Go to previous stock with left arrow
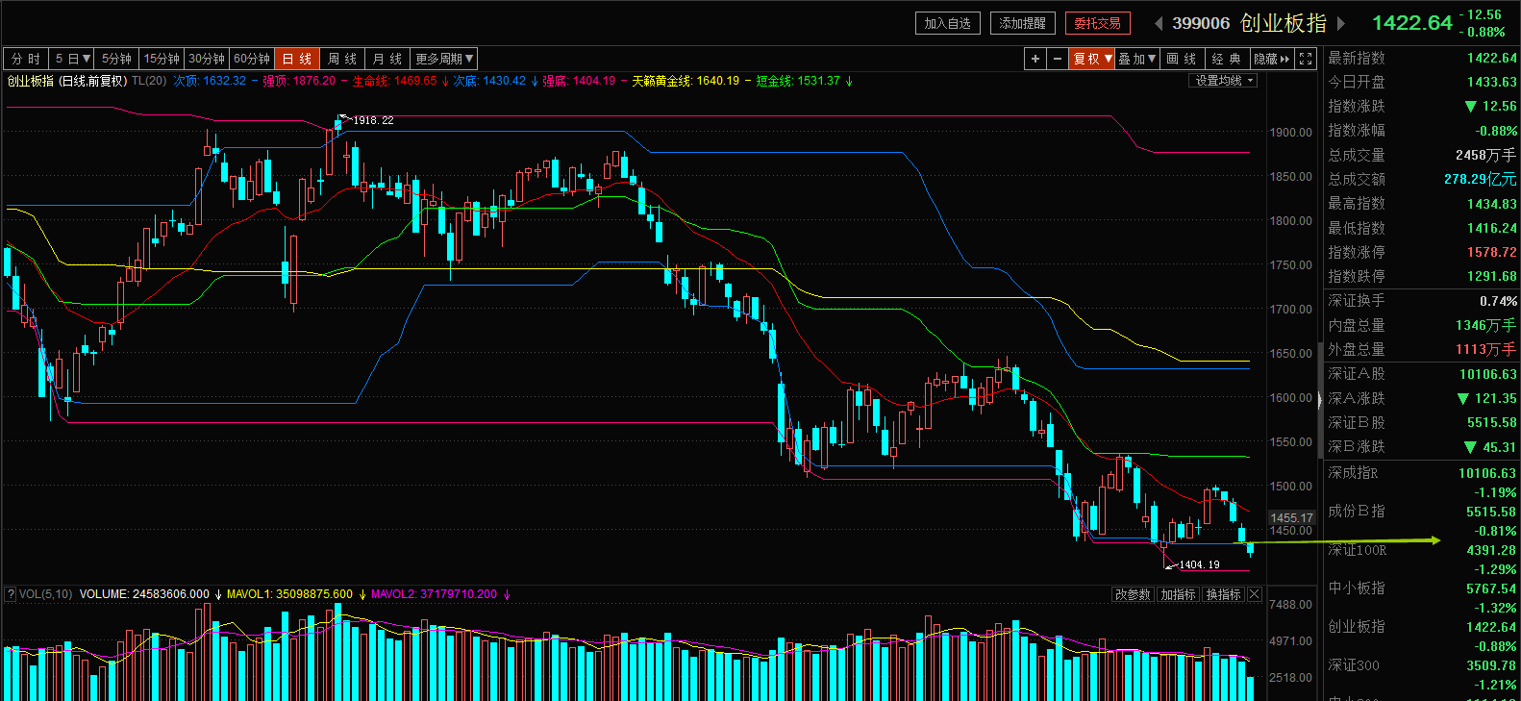Screen dimensions: 1521x701 pyautogui.click(x=1159, y=23)
